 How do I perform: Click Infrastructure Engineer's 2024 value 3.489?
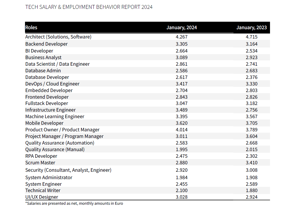point(182,110)
